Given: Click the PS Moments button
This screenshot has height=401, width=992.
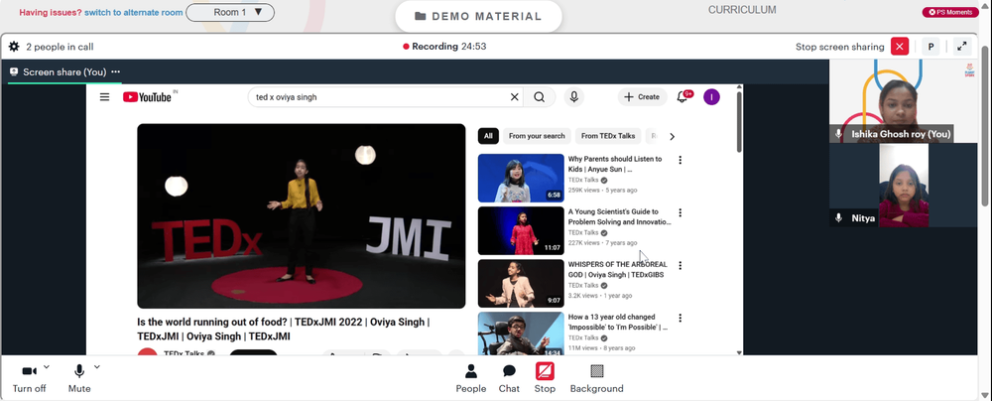Looking at the screenshot, I should [x=950, y=12].
